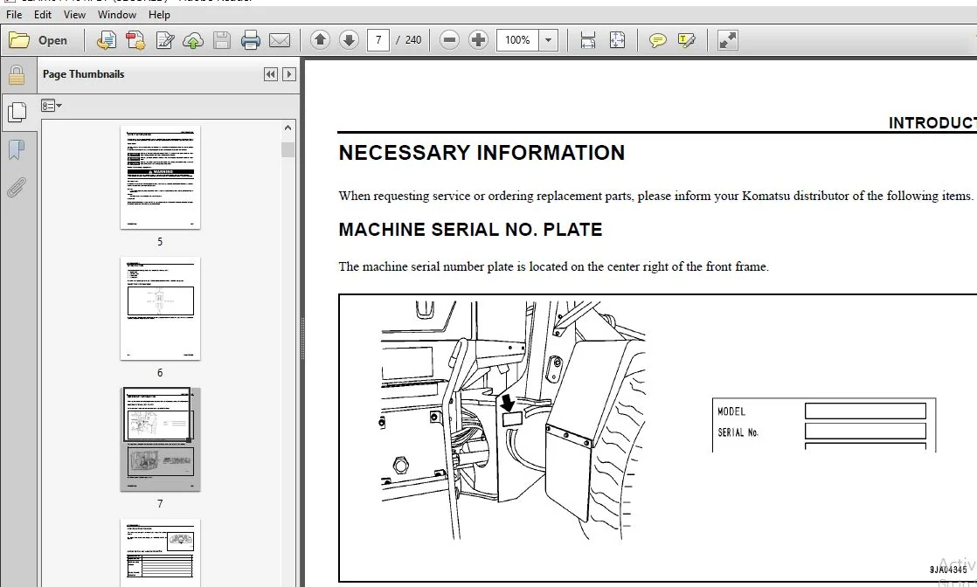Click the Open file button
The width and height of the screenshot is (977, 587).
[38, 40]
